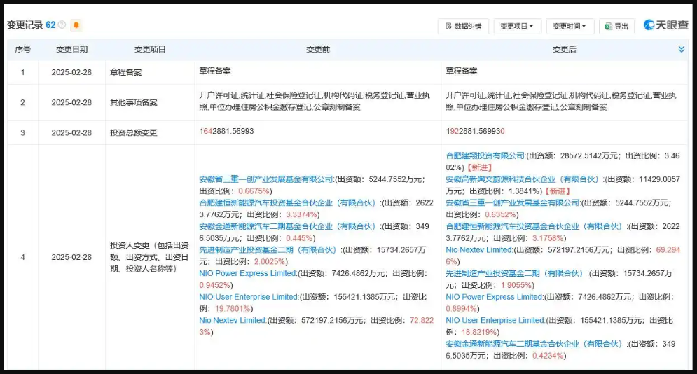Click the orange bell alert icon
The height and width of the screenshot is (374, 697).
76,25
